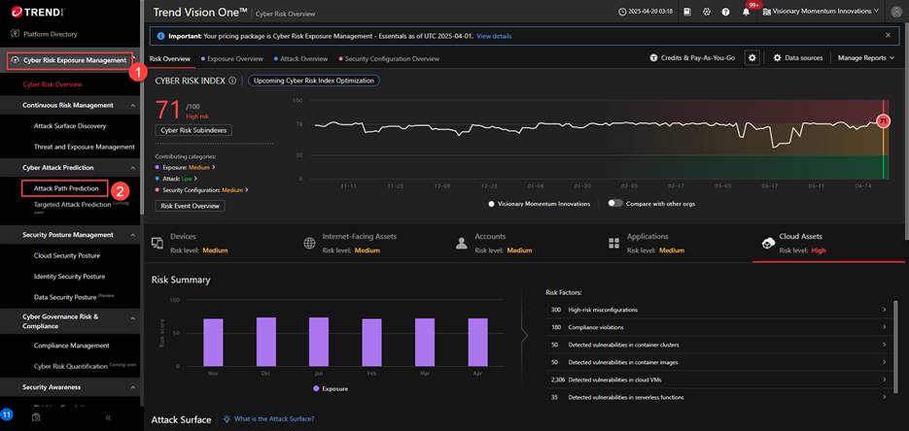Open the View details link
Viewport: 909px width, 431px height.
[494, 36]
